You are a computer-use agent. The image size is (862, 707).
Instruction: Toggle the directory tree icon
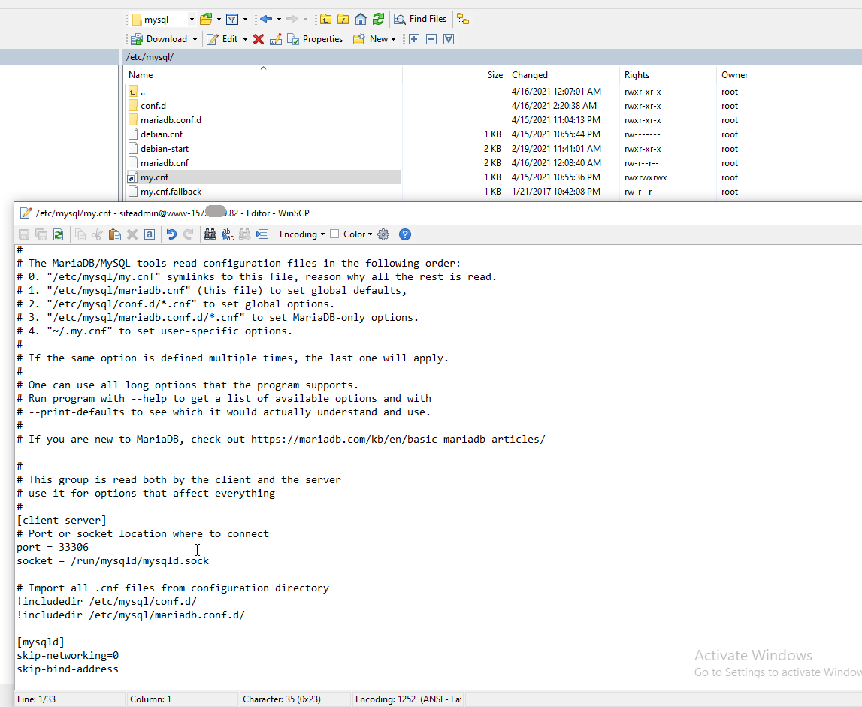pyautogui.click(x=463, y=20)
